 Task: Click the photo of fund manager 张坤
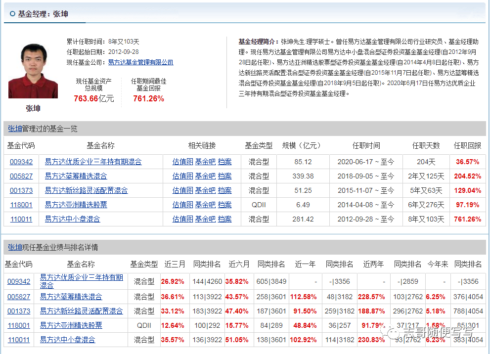tap(33, 70)
